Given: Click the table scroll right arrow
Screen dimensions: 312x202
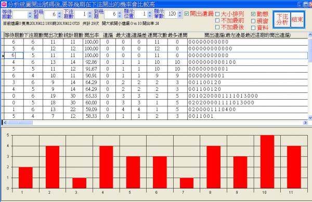Looking at the screenshot, I should (305, 123).
